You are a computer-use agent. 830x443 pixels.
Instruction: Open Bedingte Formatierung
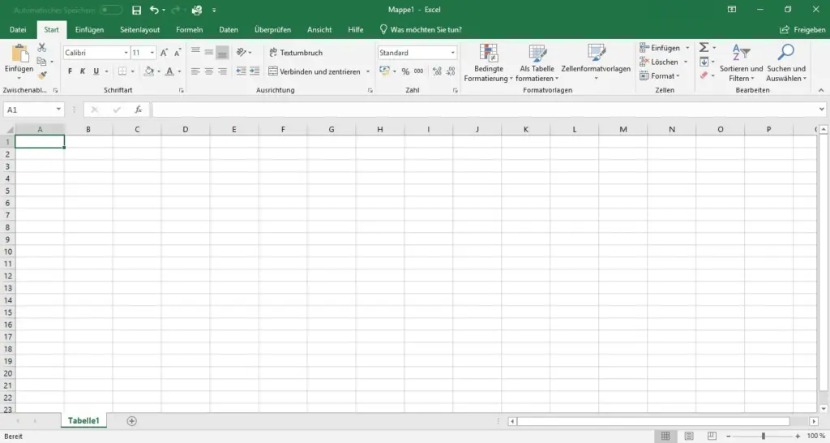point(488,63)
